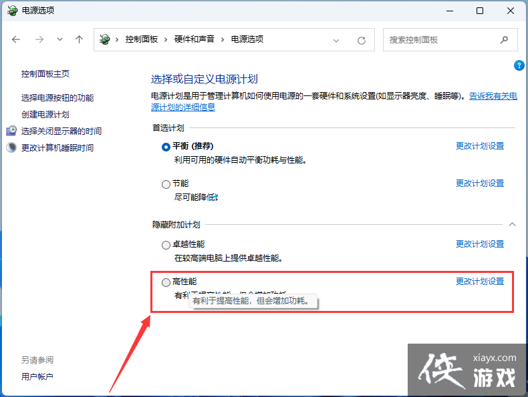
Task: Go up one level with the up arrow
Action: pyautogui.click(x=79, y=39)
